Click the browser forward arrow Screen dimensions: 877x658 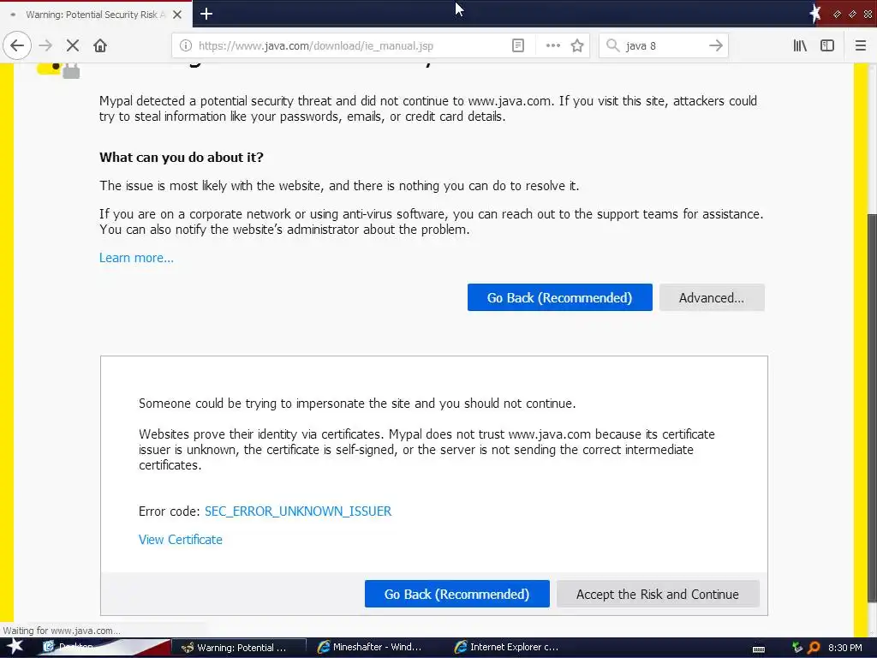click(x=45, y=45)
